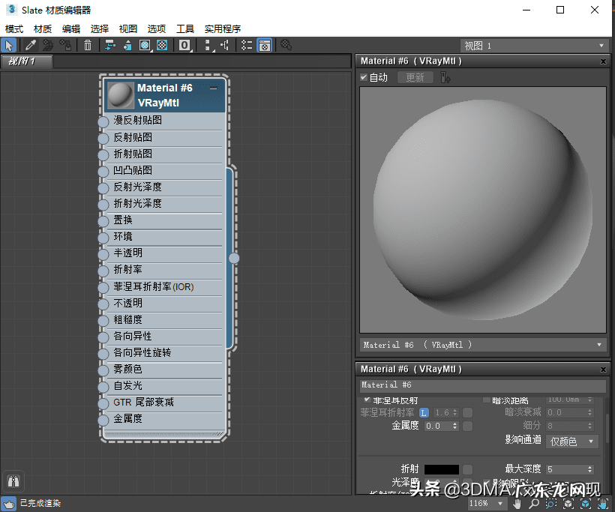The width and height of the screenshot is (615, 512).
Task: Click the binoculars search icon
Action: tap(13, 481)
